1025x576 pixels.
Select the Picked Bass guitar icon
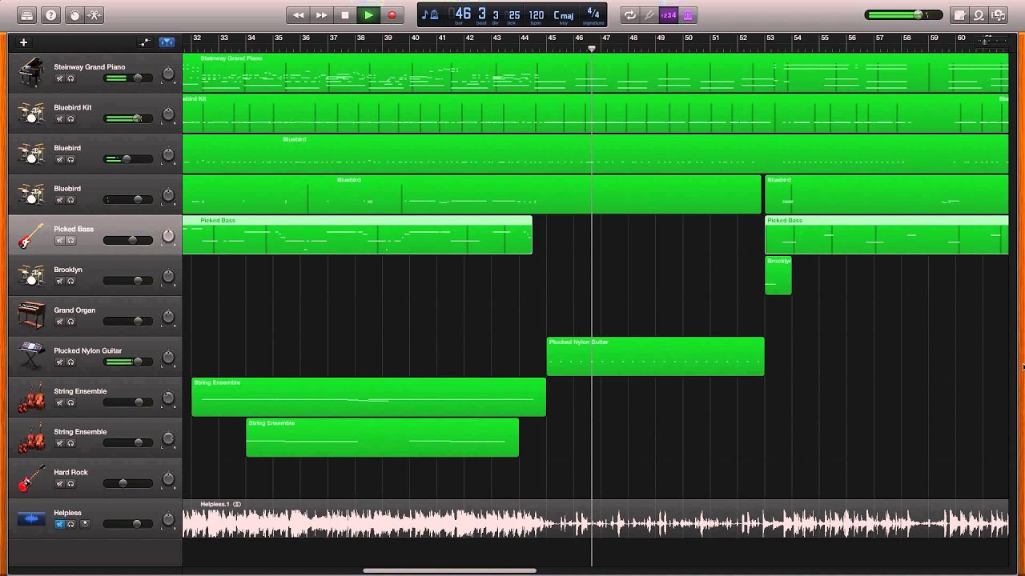pyautogui.click(x=31, y=235)
